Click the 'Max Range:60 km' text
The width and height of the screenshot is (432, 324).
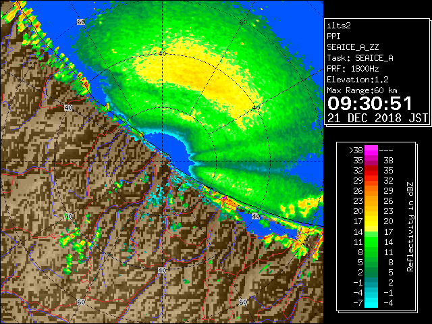coord(362,90)
